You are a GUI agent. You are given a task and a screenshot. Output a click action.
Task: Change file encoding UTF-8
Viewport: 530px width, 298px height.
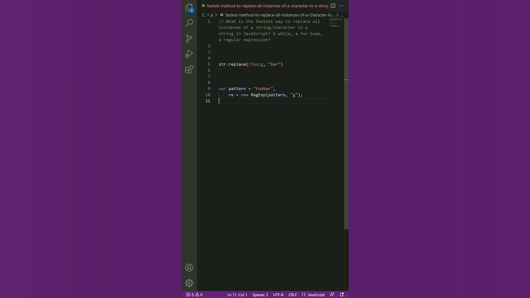click(x=278, y=295)
